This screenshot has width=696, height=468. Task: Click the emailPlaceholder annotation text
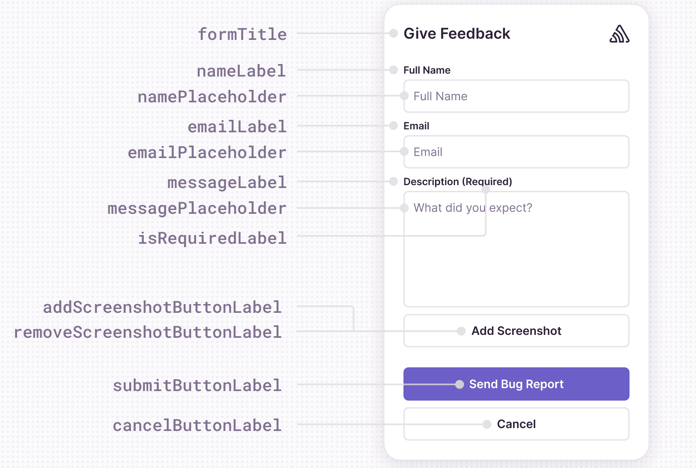tap(207, 152)
